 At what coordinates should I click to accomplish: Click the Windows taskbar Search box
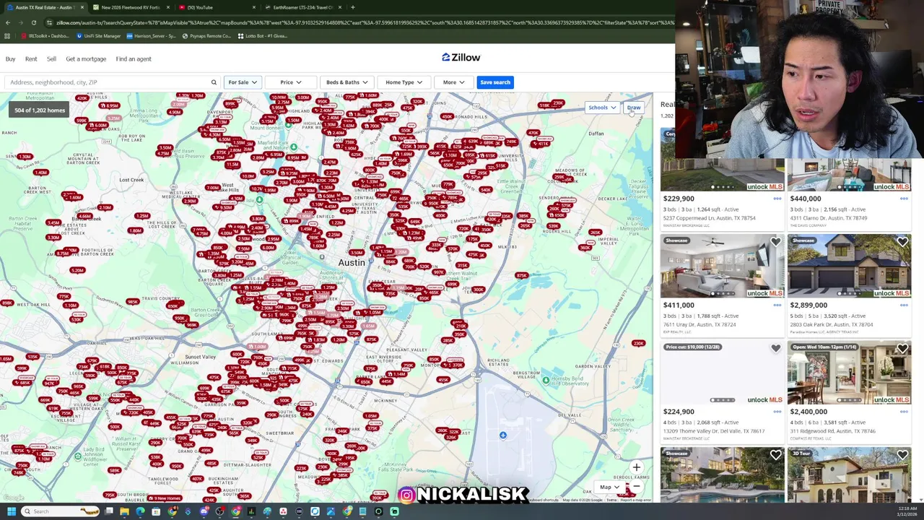(61, 511)
